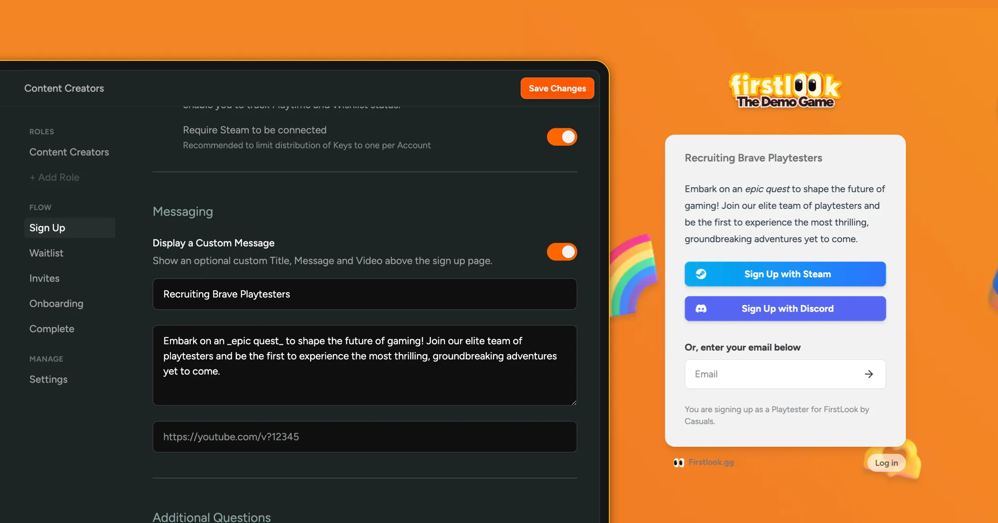Add a new role in sidebar

point(54,177)
